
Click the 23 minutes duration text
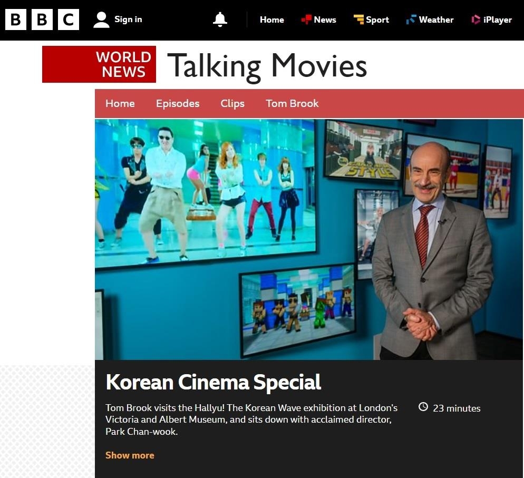457,408
